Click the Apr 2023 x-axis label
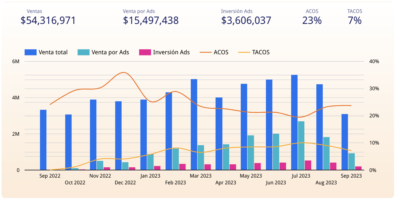 pyautogui.click(x=226, y=183)
